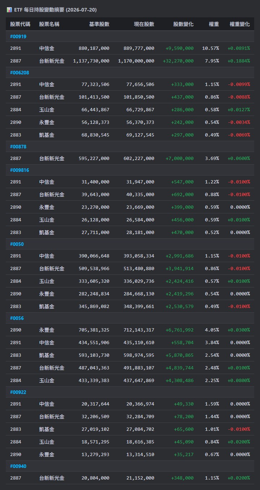Select the +35,217 share change cell
The image size is (260, 490).
coord(184,454)
